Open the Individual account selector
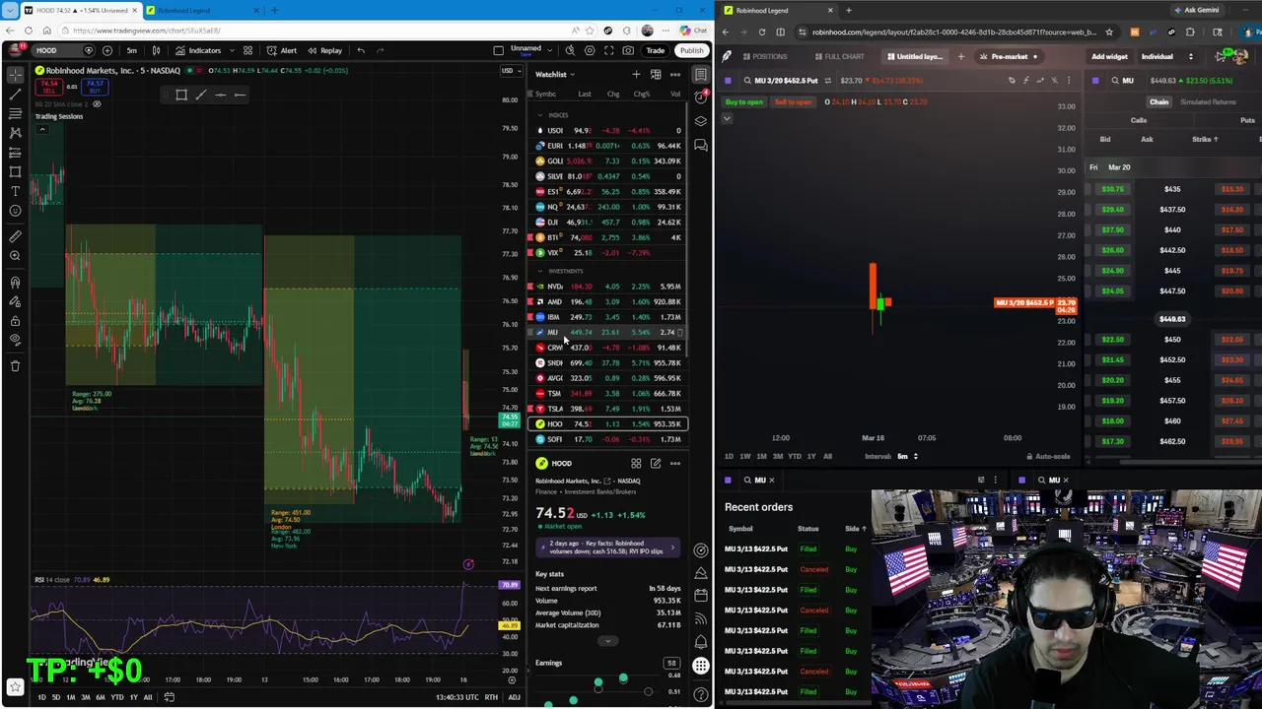The image size is (1262, 709). 1167,56
